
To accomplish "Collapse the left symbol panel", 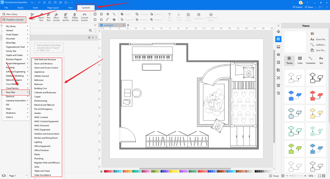I will [x=95, y=25].
